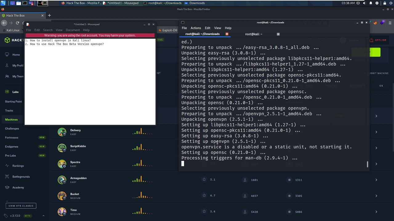Open Endgames in HTB sidebar

click(x=11, y=146)
